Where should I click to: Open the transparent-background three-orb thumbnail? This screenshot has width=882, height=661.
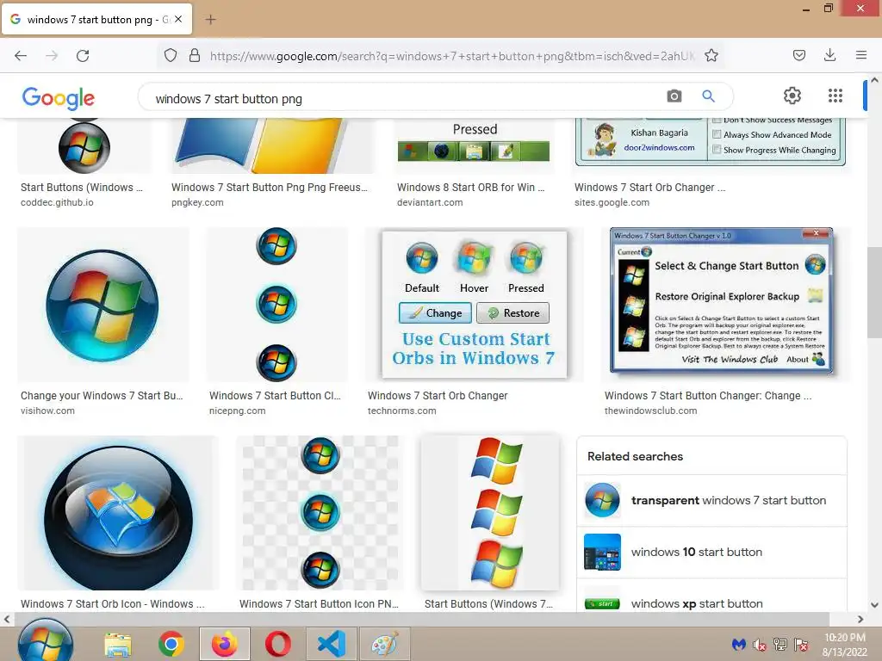[x=320, y=513]
